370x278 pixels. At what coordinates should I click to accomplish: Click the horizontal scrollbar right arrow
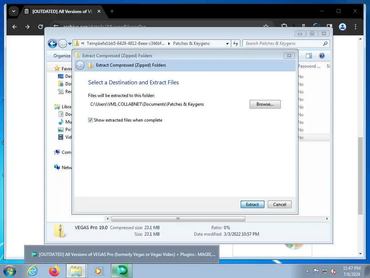point(327,219)
